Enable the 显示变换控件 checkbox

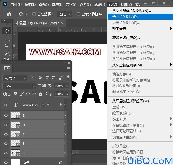tap(78, 14)
